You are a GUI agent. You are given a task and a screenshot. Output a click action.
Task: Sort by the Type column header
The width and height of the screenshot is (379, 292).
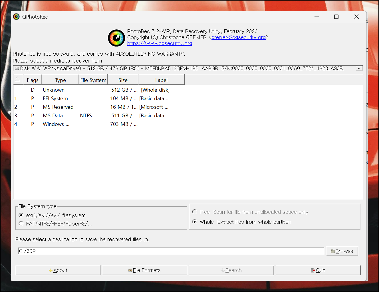click(x=61, y=80)
